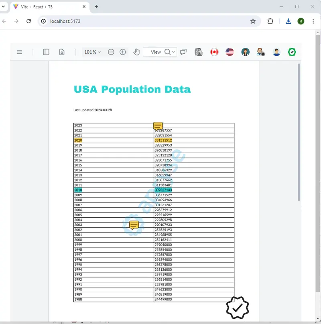The image size is (321, 324).
Task: Click the Canada flag icon
Action: click(214, 52)
